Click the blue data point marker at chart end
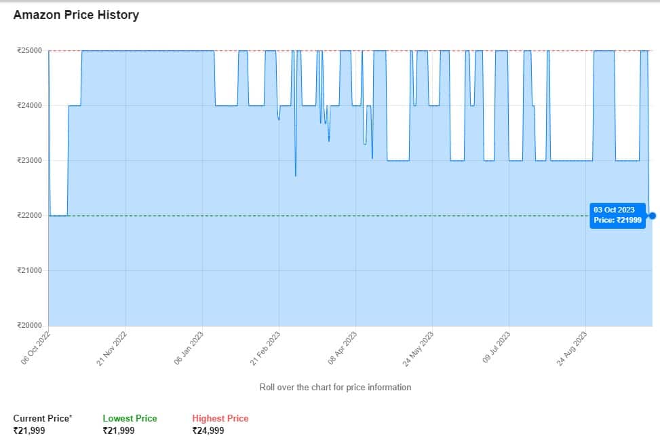 [653, 216]
